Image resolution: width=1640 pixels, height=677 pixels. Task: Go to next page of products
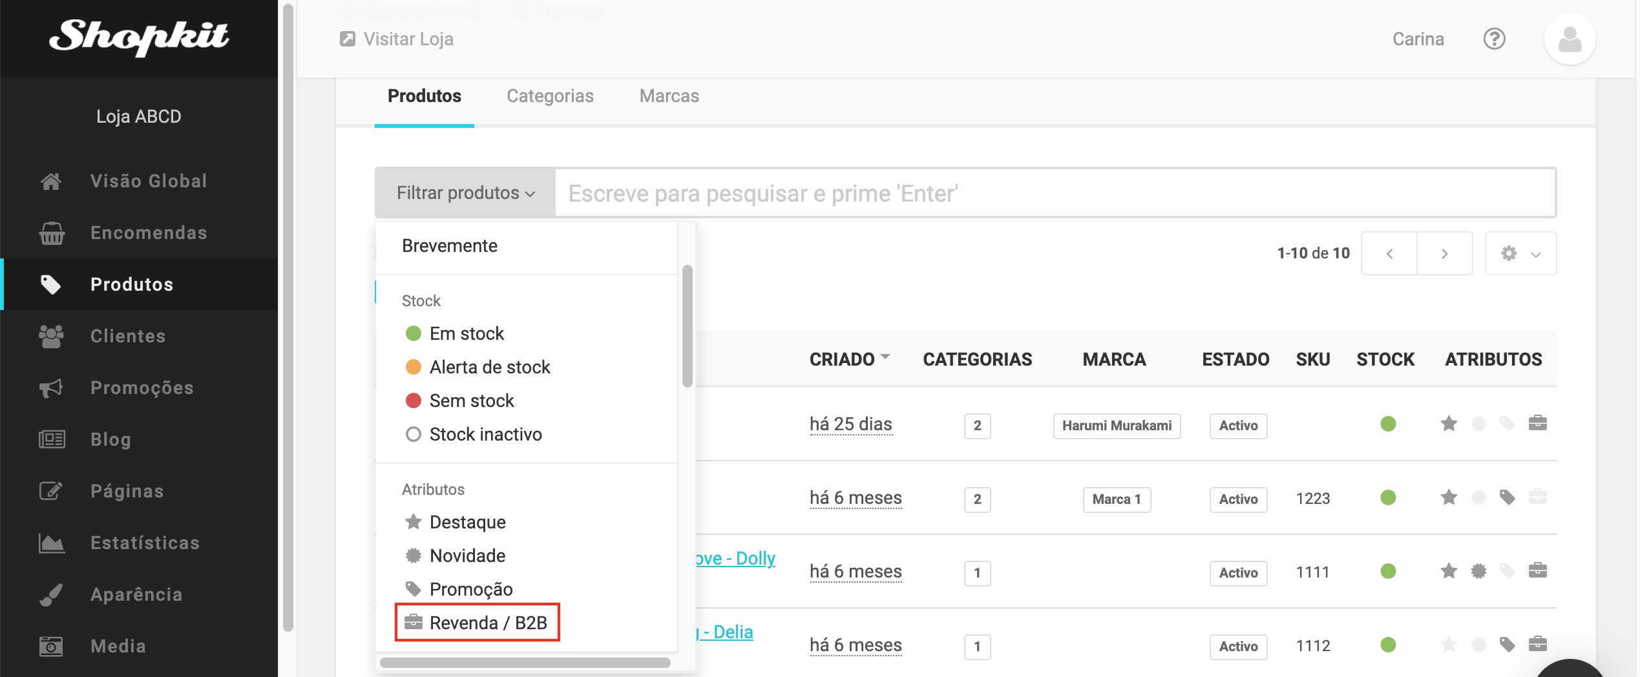pos(1444,253)
